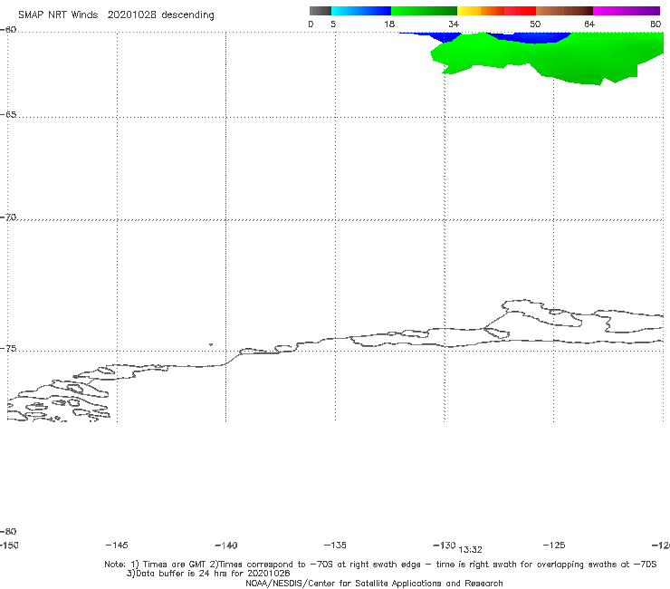Click the -135 longitude label

click(x=335, y=546)
